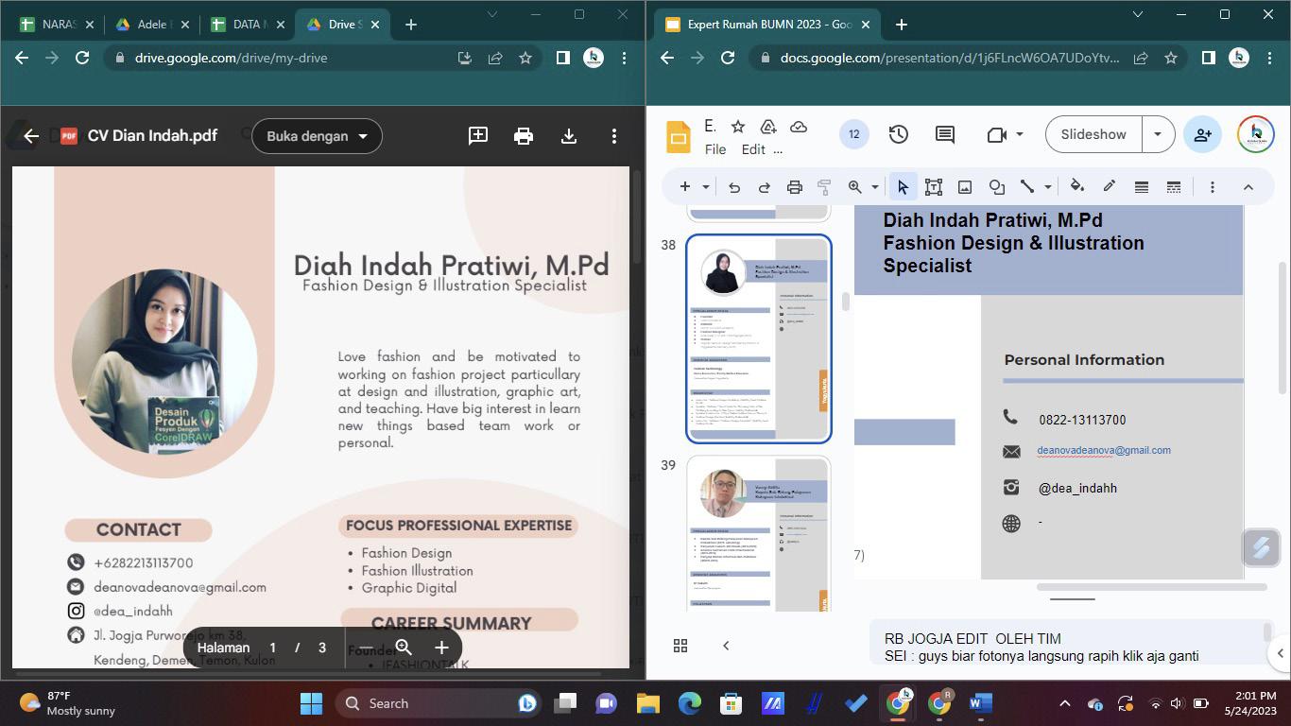Open the fill color picker
The height and width of the screenshot is (726, 1291).
1077,187
